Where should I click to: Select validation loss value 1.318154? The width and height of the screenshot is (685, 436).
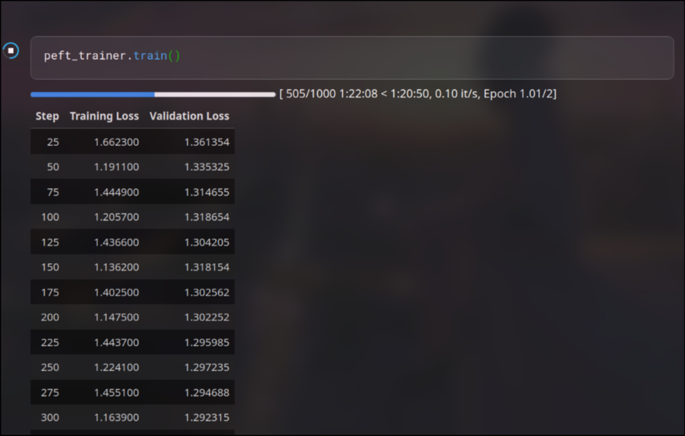click(x=207, y=267)
